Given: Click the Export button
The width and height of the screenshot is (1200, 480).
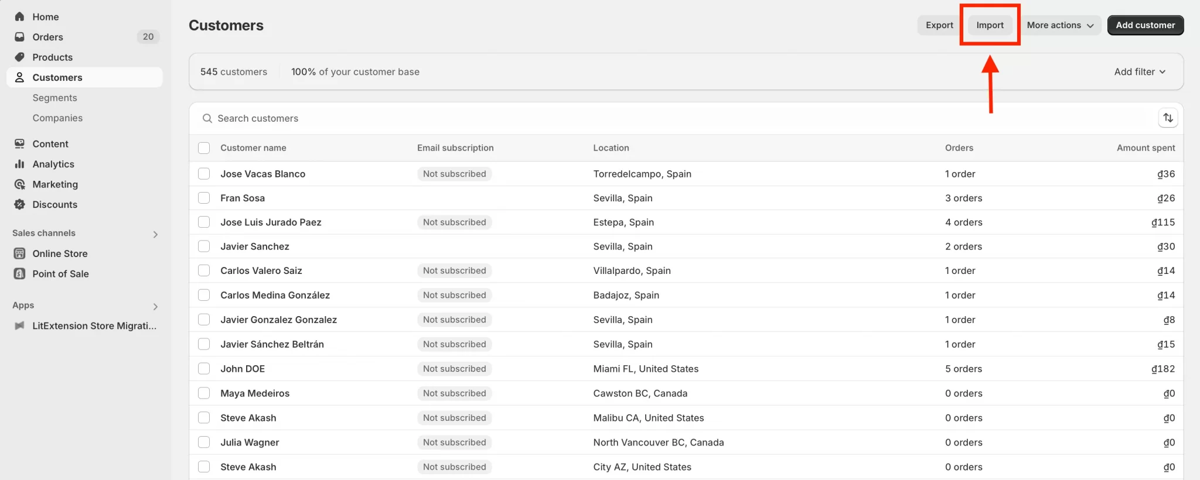Looking at the screenshot, I should 939,25.
